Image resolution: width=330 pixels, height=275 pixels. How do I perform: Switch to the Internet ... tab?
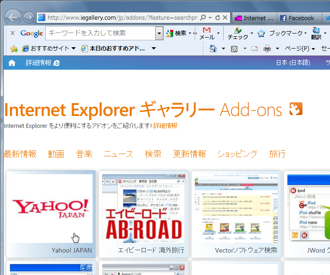(254, 18)
